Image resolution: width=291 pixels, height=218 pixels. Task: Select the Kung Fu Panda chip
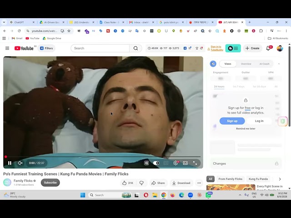click(258, 179)
